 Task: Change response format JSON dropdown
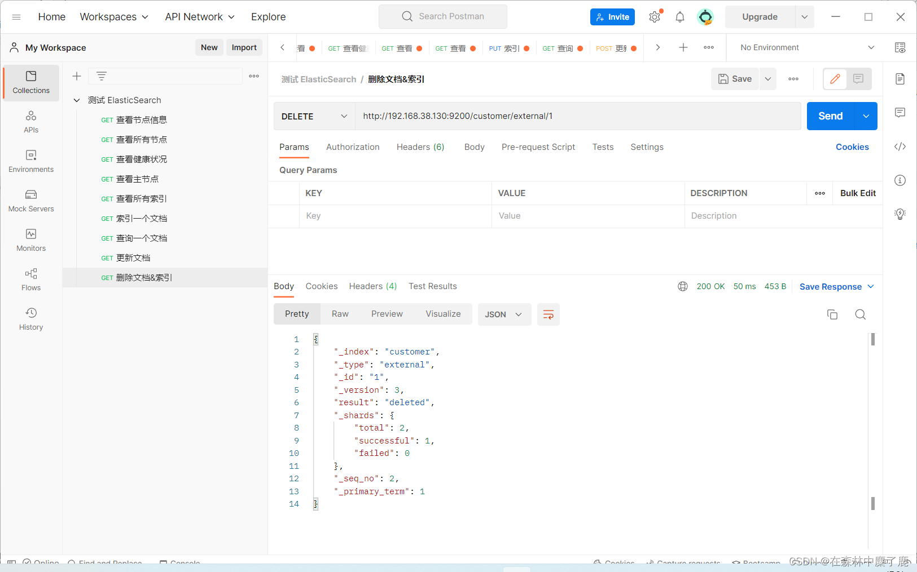(504, 314)
